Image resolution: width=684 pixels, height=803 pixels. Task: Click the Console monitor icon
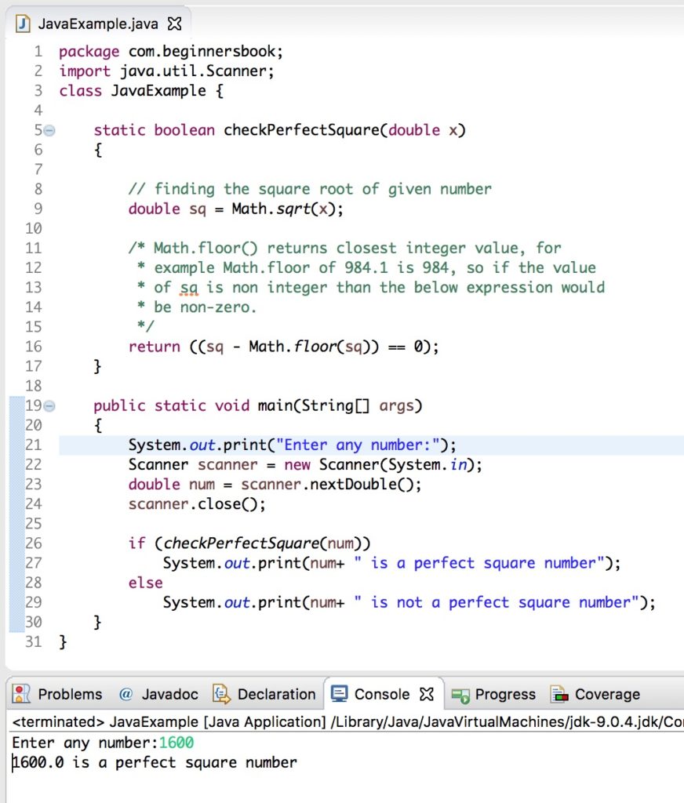coord(339,694)
